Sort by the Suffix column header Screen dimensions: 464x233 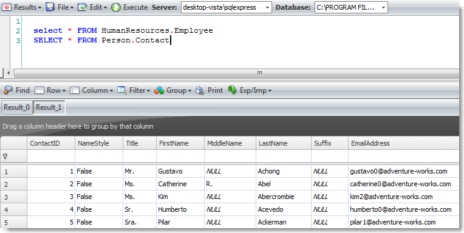[330, 143]
